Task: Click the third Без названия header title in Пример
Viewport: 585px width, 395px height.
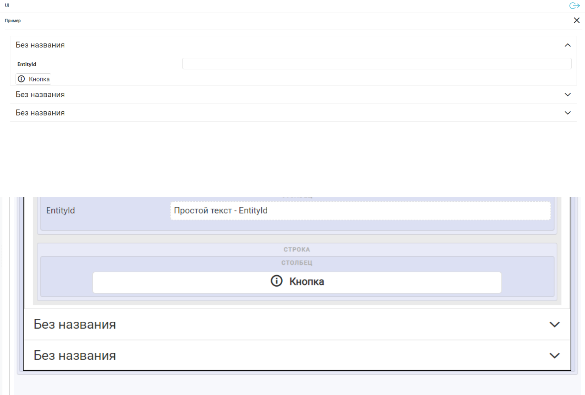Action: (x=40, y=113)
